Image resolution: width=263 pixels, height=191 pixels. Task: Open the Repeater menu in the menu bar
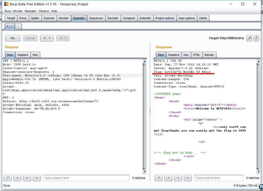click(x=31, y=11)
